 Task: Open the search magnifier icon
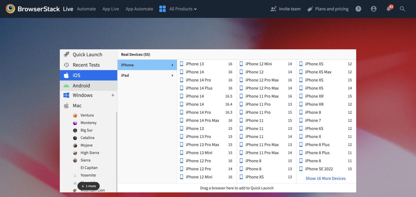coord(402,9)
